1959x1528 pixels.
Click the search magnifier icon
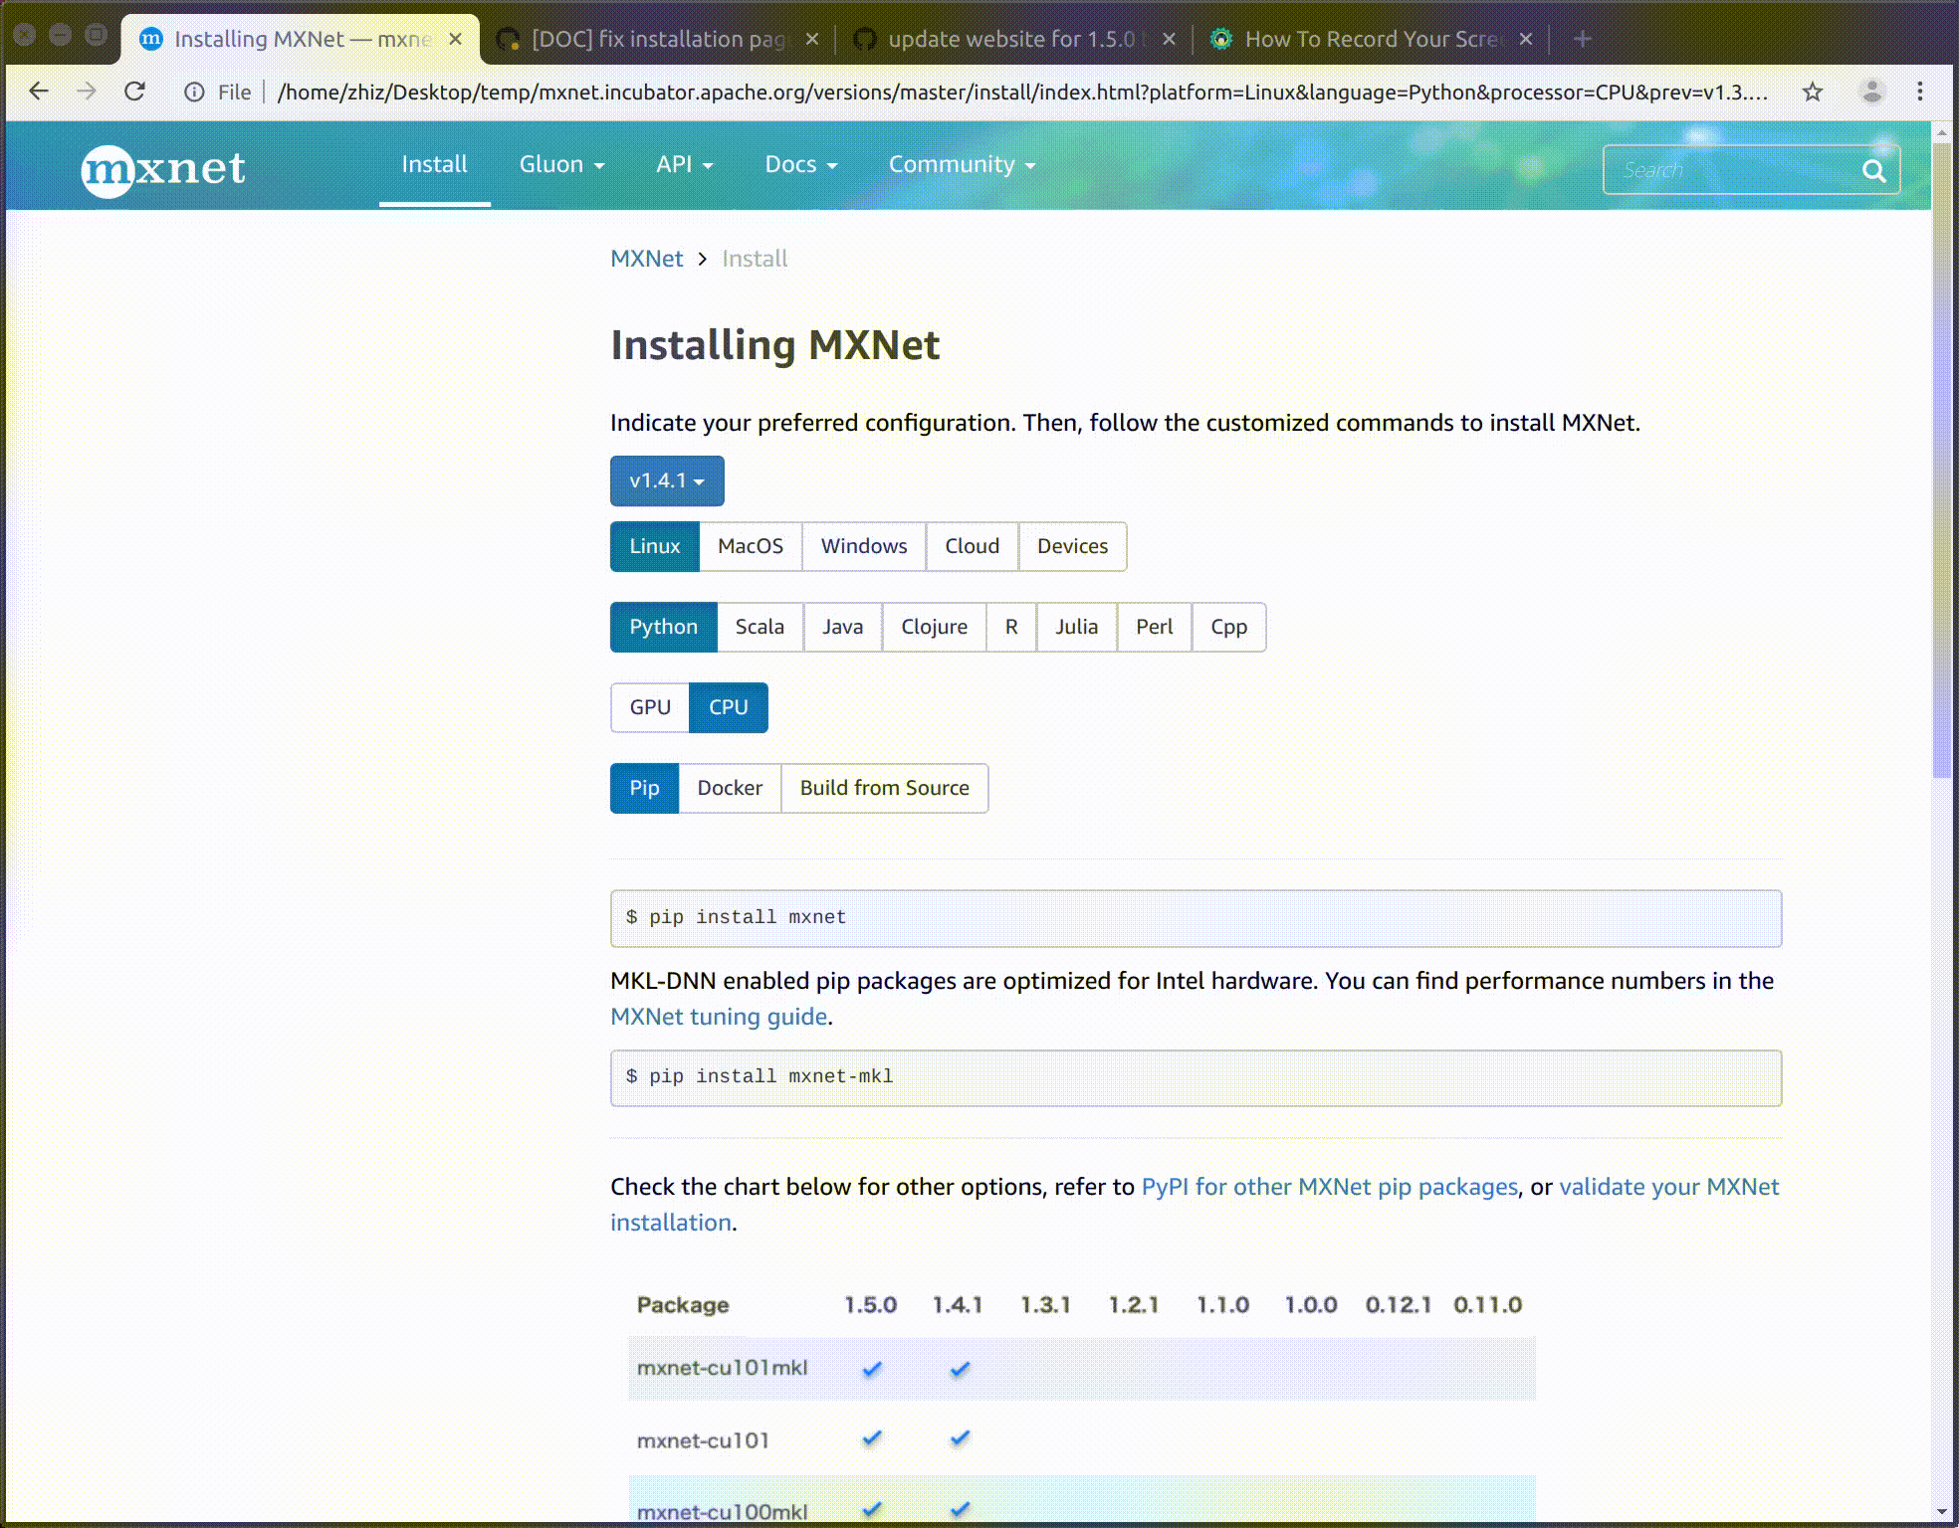click(x=1873, y=171)
